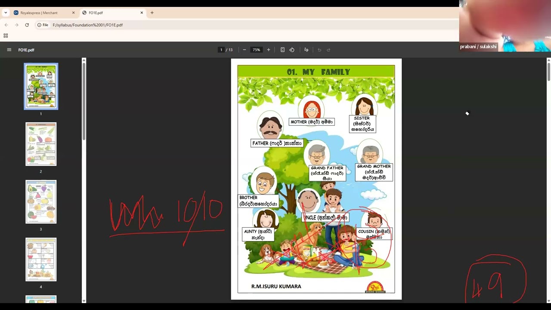Click the SISTER label in the PDF
551x310 pixels.
click(x=362, y=124)
